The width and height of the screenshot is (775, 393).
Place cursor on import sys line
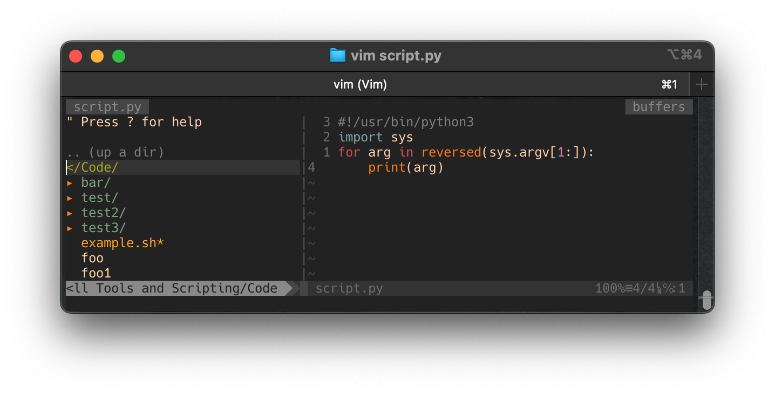tap(375, 138)
